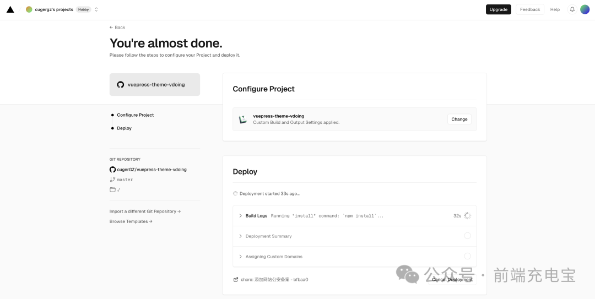Open the Feedback button

(x=530, y=9)
